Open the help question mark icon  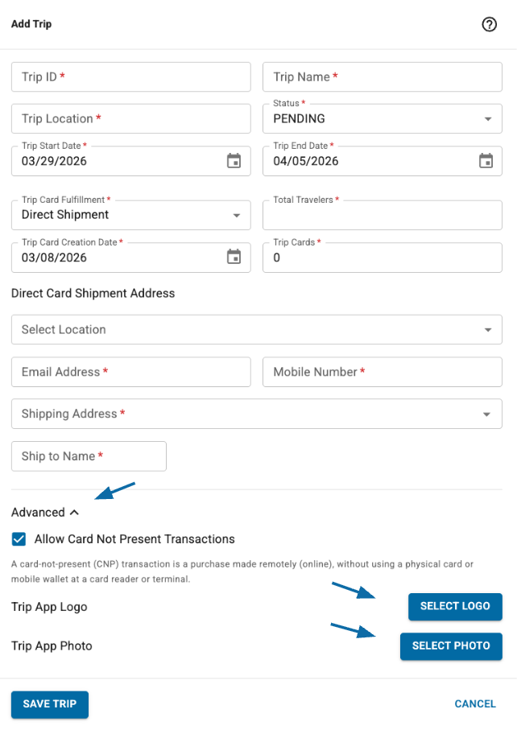coord(489,24)
